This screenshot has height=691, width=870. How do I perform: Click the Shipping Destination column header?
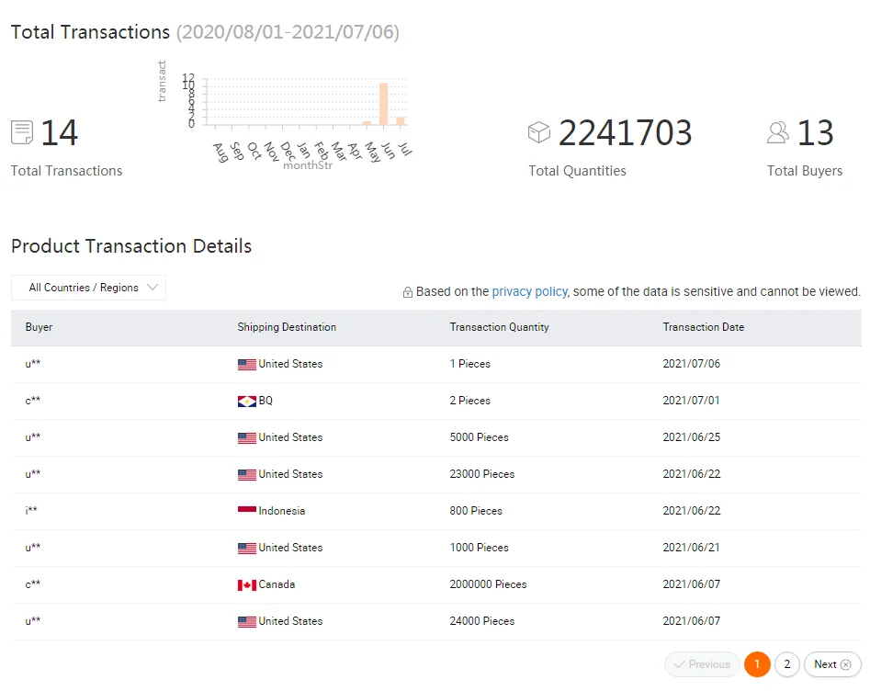point(287,327)
